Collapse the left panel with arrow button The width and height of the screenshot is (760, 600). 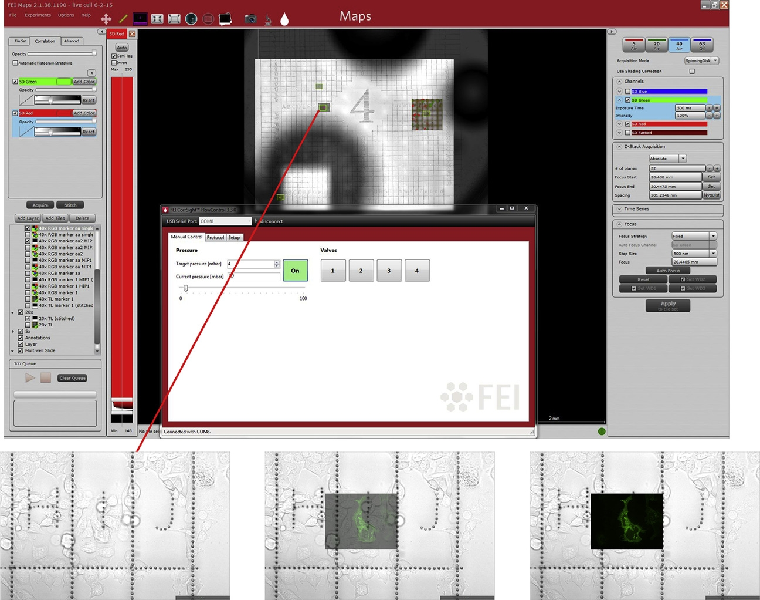[x=101, y=32]
